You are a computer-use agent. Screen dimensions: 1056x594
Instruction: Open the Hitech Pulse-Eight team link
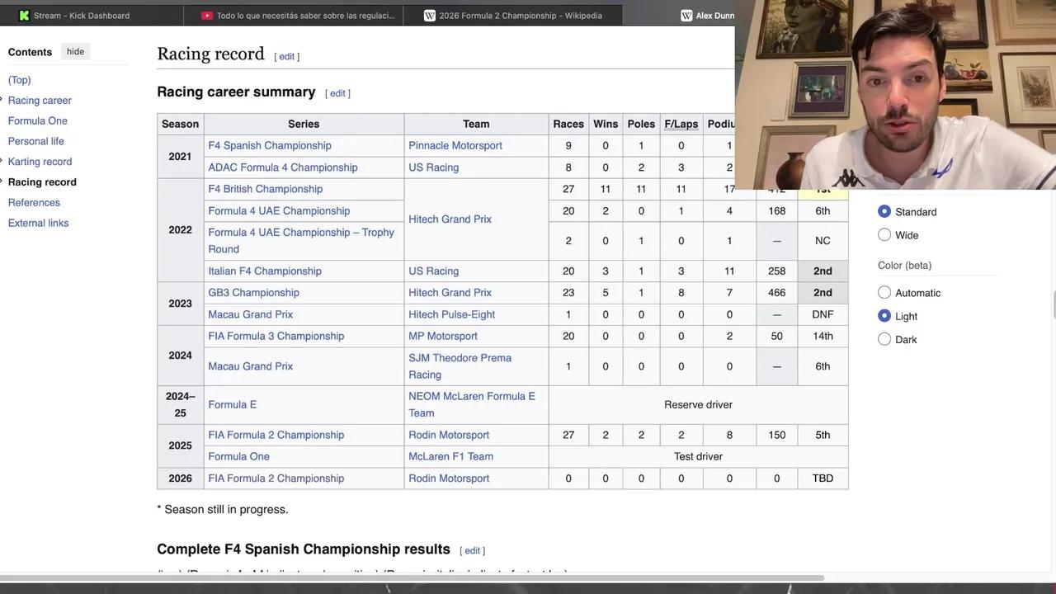tap(452, 314)
